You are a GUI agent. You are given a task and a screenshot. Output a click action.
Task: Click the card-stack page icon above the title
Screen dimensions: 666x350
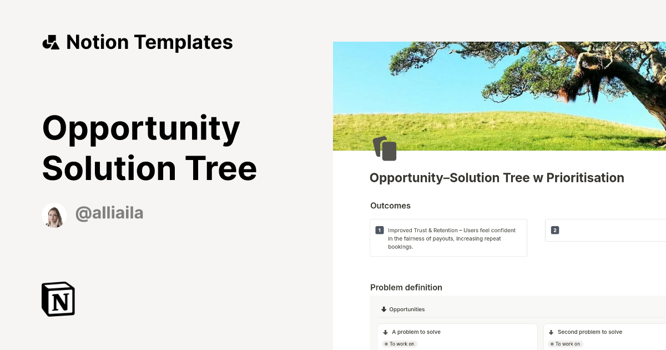[385, 148]
